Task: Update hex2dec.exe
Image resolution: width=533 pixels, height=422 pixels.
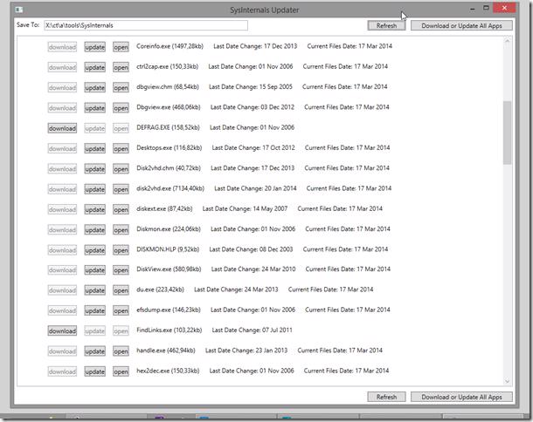Action: pyautogui.click(x=95, y=371)
